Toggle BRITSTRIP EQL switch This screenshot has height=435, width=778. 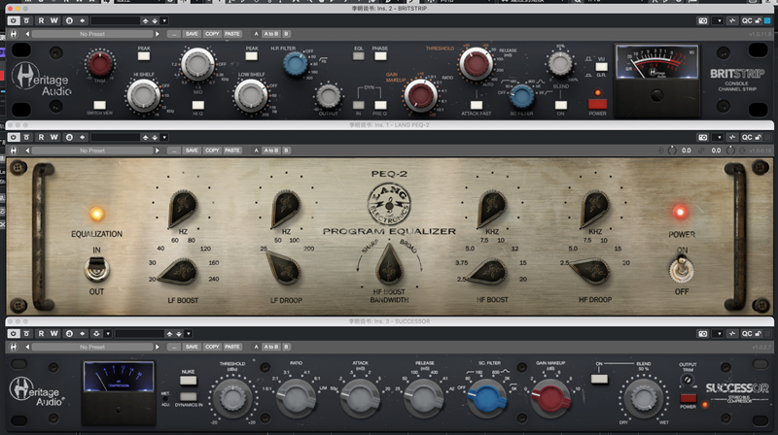[x=358, y=56]
